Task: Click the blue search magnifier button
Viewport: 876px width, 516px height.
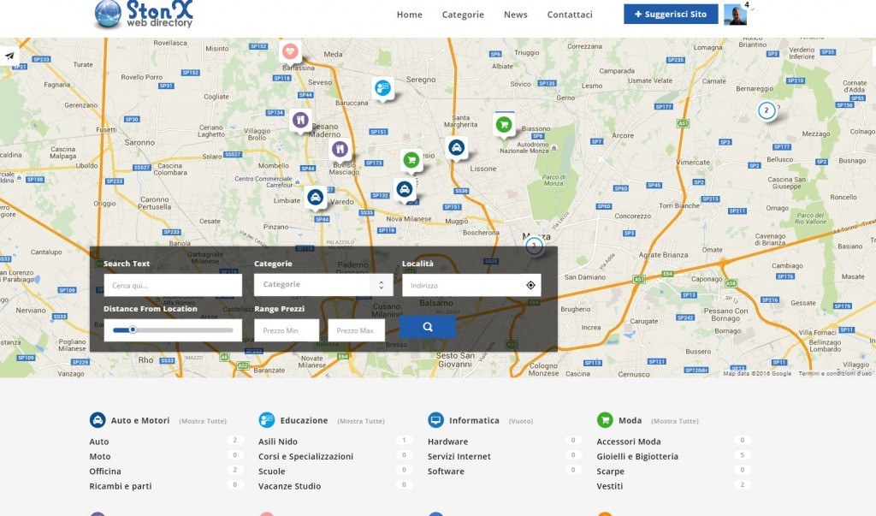Action: (428, 327)
